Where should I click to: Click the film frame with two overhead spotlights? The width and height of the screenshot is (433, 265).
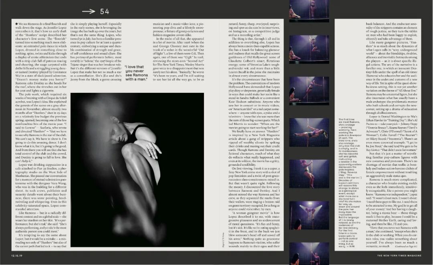309,215
